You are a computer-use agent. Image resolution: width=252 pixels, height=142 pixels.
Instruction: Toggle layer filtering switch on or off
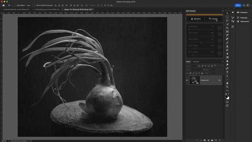pyautogui.click(x=215, y=65)
